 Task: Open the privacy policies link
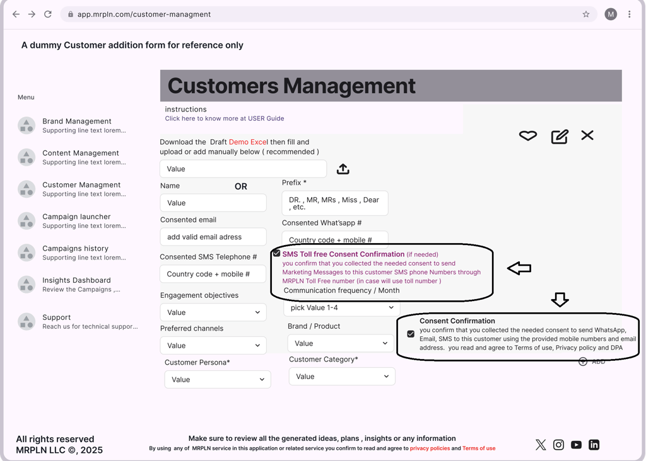coord(430,448)
